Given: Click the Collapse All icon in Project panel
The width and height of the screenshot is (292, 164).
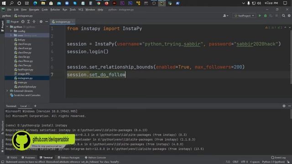Looking at the screenshot, I should pyautogui.click(x=34, y=22).
